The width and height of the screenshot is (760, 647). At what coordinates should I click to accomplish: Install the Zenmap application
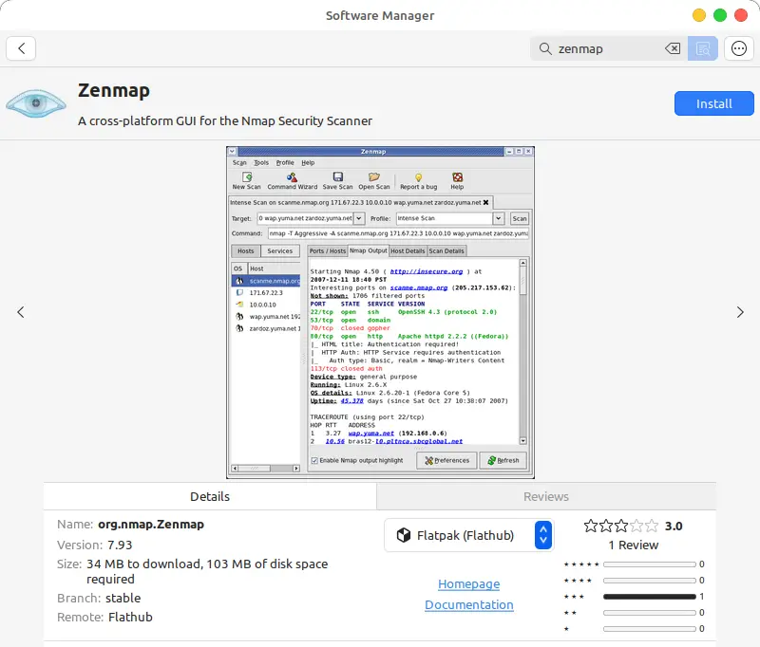tap(714, 103)
